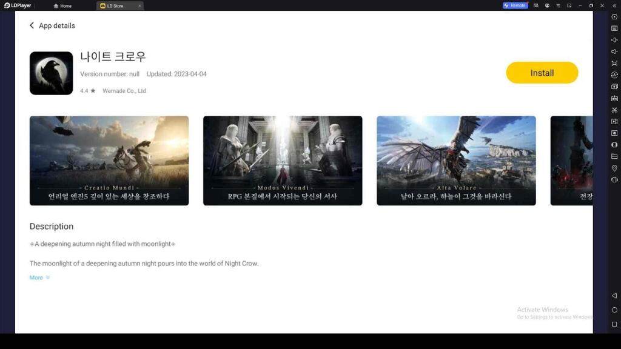Open emulator settings hexagon icon

pyautogui.click(x=614, y=17)
